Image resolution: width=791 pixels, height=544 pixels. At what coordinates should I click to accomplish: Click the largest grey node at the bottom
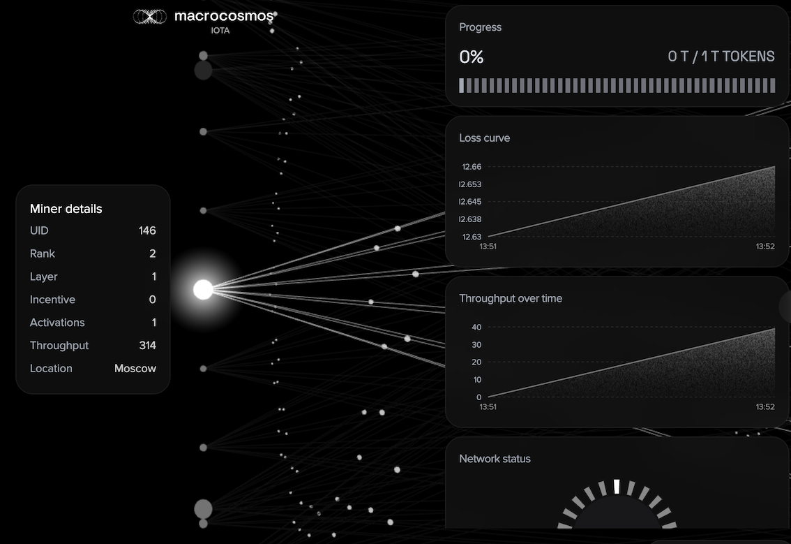click(203, 508)
